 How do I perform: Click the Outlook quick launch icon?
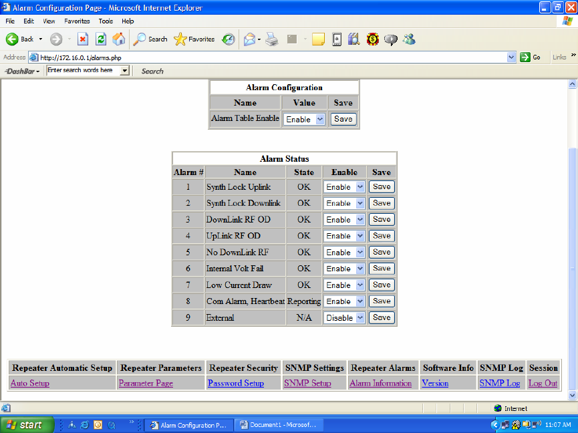[x=98, y=425]
